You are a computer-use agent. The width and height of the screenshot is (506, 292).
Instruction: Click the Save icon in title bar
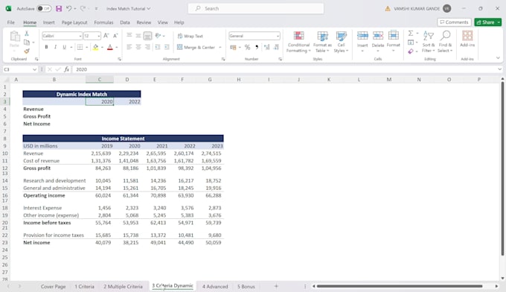point(59,9)
